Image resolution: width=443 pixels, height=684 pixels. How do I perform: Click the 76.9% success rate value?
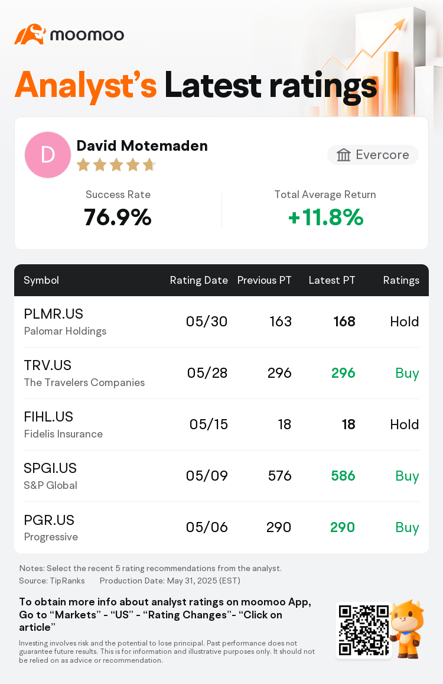coord(118,217)
